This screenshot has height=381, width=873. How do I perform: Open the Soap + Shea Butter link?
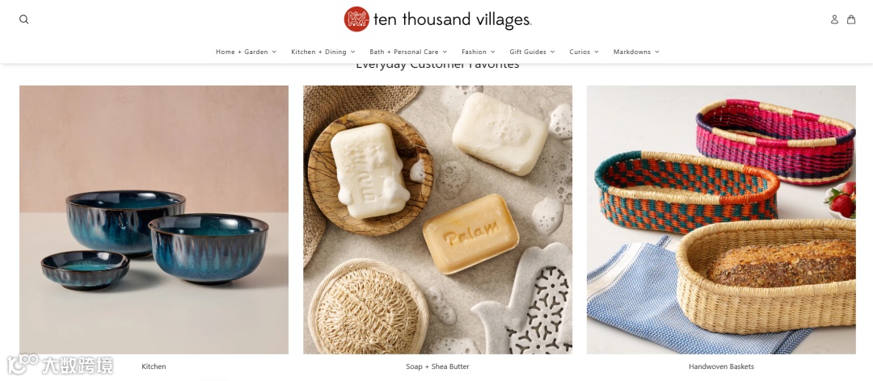437,366
